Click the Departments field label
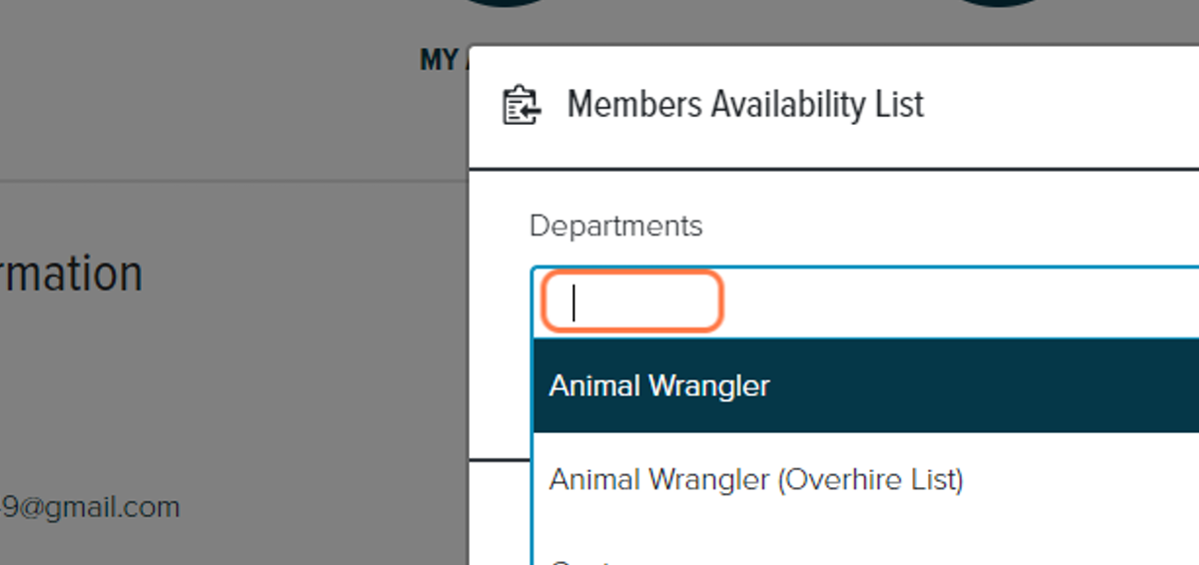Image resolution: width=1199 pixels, height=565 pixels. point(615,226)
